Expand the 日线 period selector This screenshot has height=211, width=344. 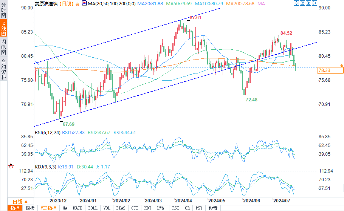pyautogui.click(x=20, y=201)
